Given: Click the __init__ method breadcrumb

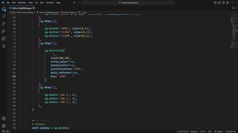Looking at the screenshot, I should 84,13.
